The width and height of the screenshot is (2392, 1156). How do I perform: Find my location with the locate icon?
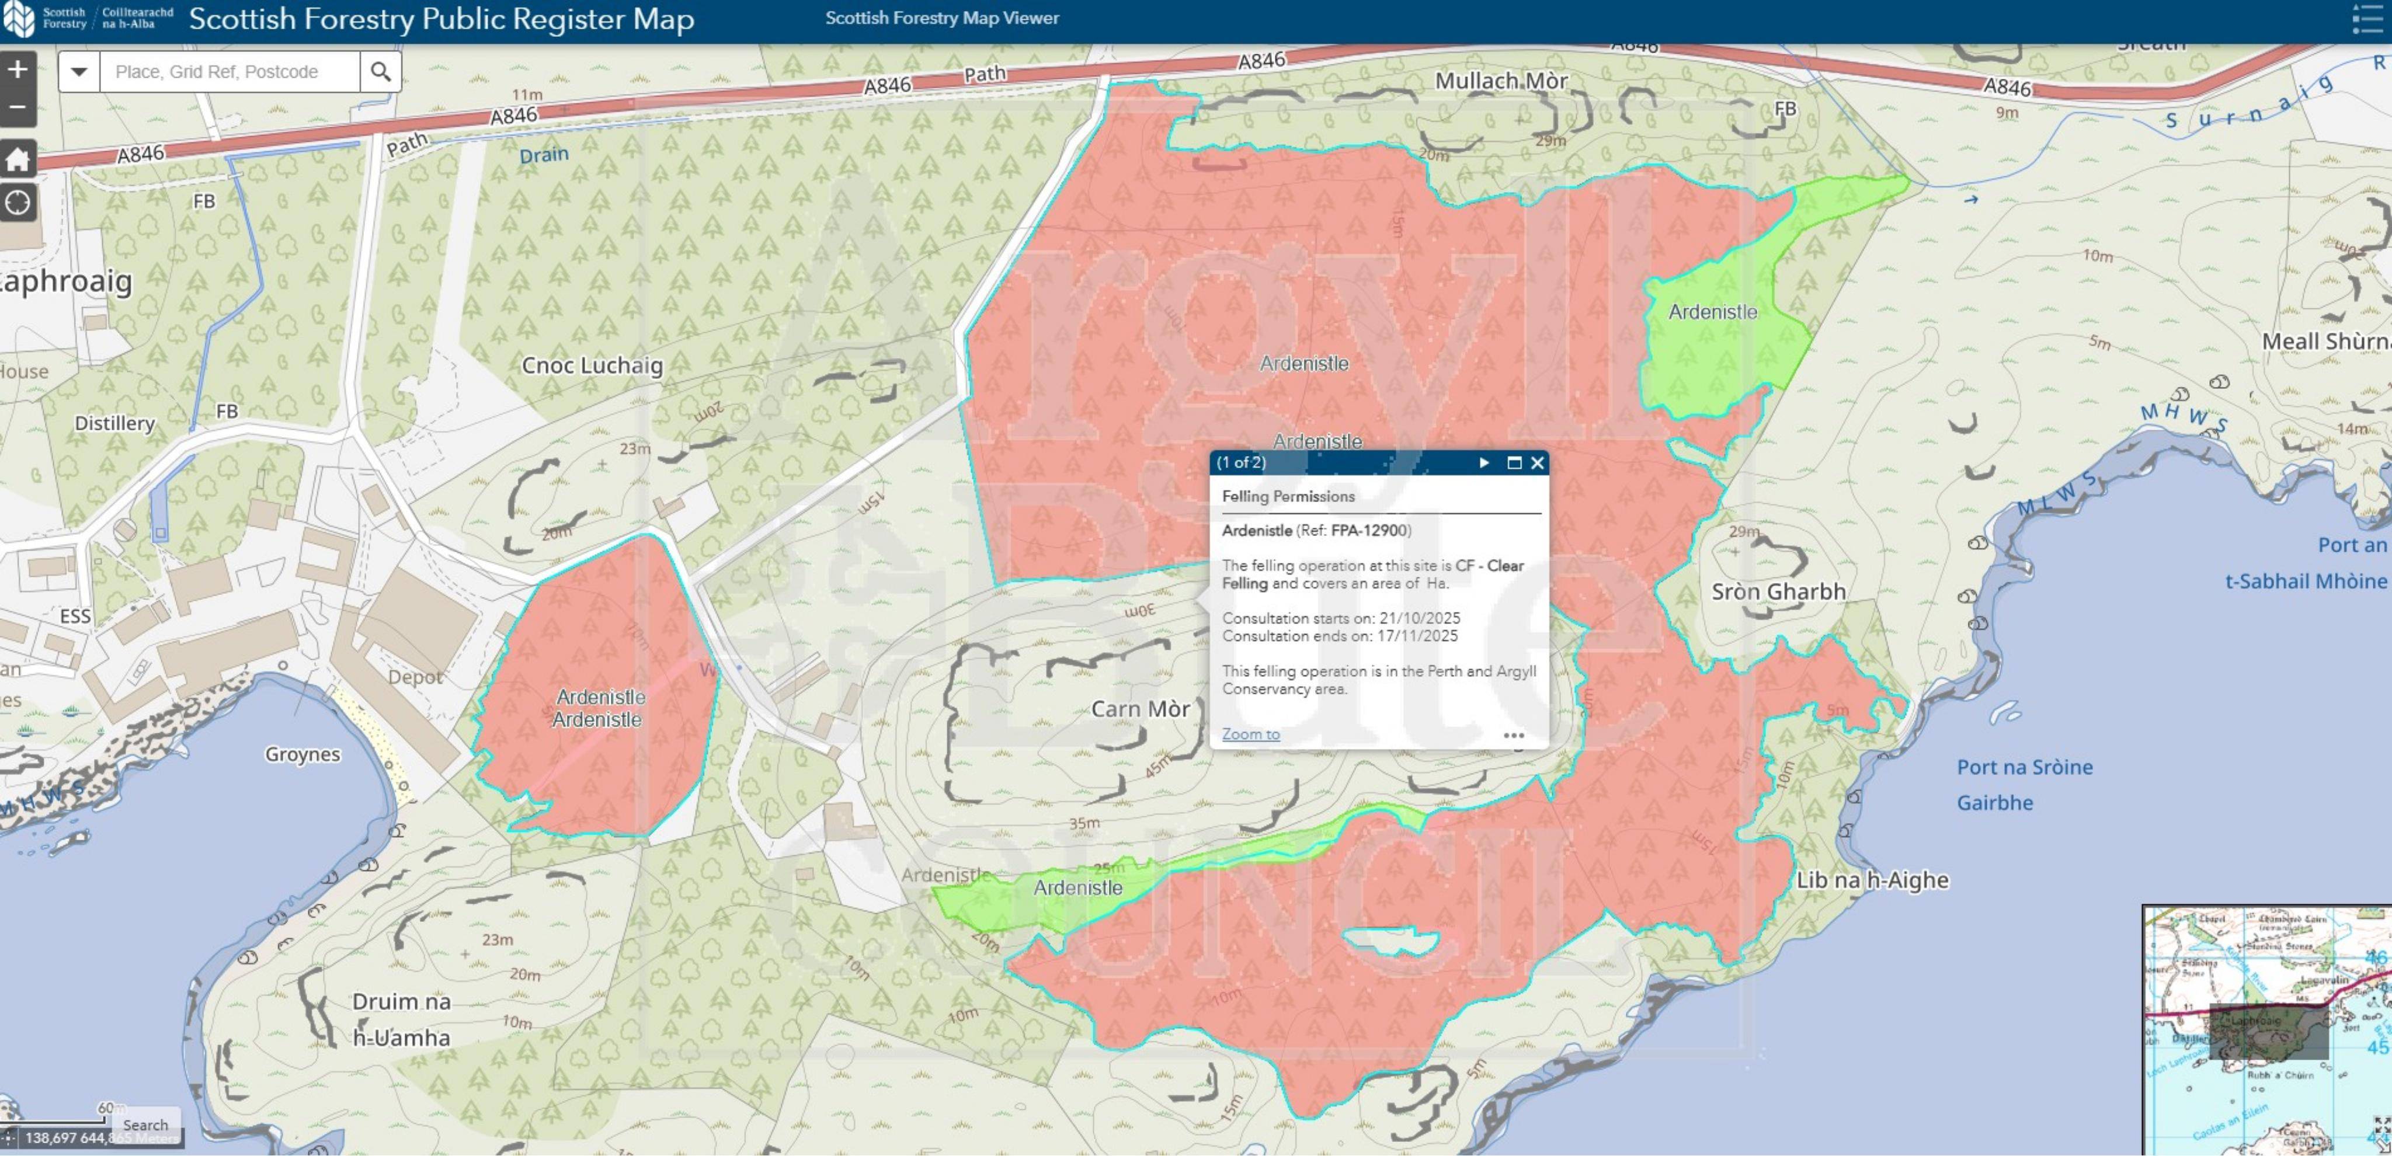18,203
